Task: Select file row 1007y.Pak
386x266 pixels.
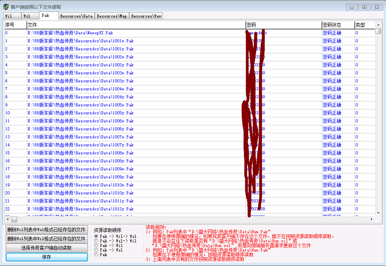Action: coord(190,145)
